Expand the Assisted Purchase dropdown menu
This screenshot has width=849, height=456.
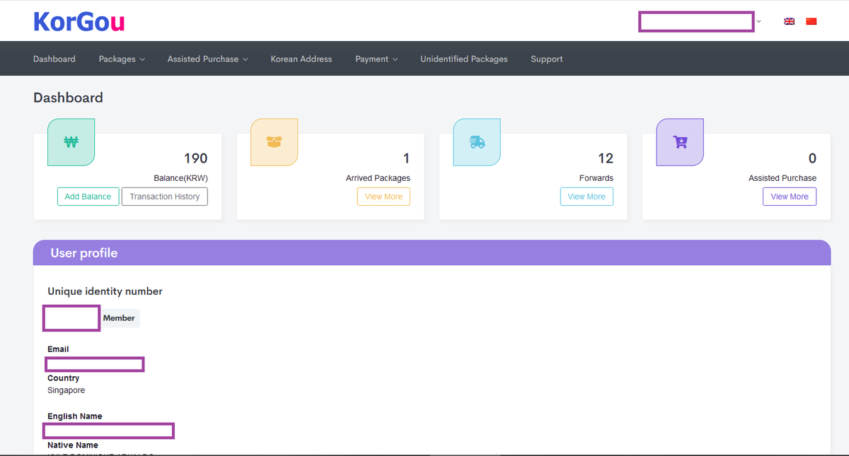click(x=207, y=59)
